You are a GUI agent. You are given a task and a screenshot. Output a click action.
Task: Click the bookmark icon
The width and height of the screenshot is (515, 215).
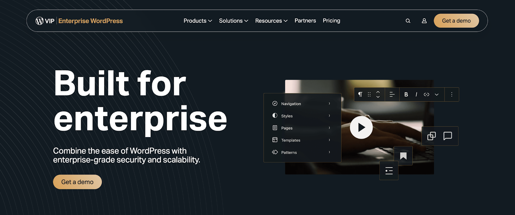[403, 156]
